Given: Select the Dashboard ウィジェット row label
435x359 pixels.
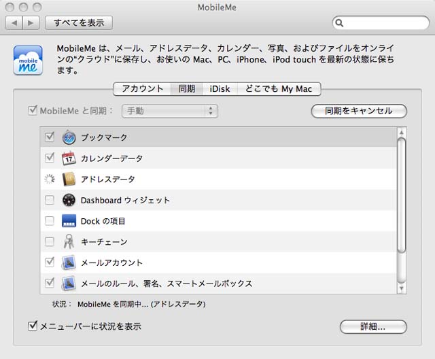Looking at the screenshot, I should click(x=125, y=200).
